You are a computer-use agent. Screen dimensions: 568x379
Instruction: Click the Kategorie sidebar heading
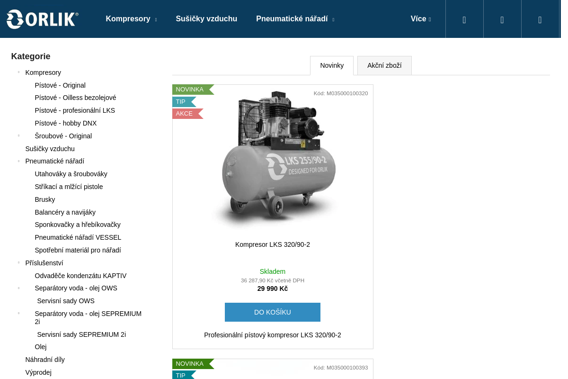pos(31,56)
